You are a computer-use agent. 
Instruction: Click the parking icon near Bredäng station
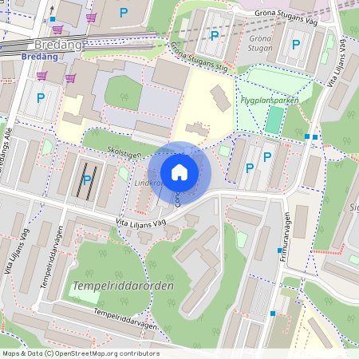(41, 98)
